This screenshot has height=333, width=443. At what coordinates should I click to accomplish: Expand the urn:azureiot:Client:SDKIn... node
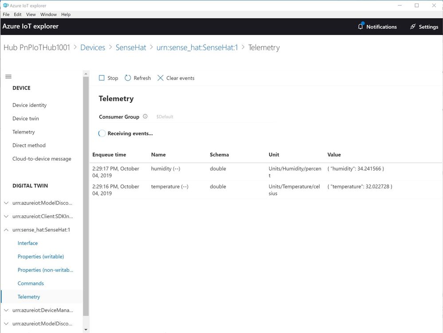(6, 216)
